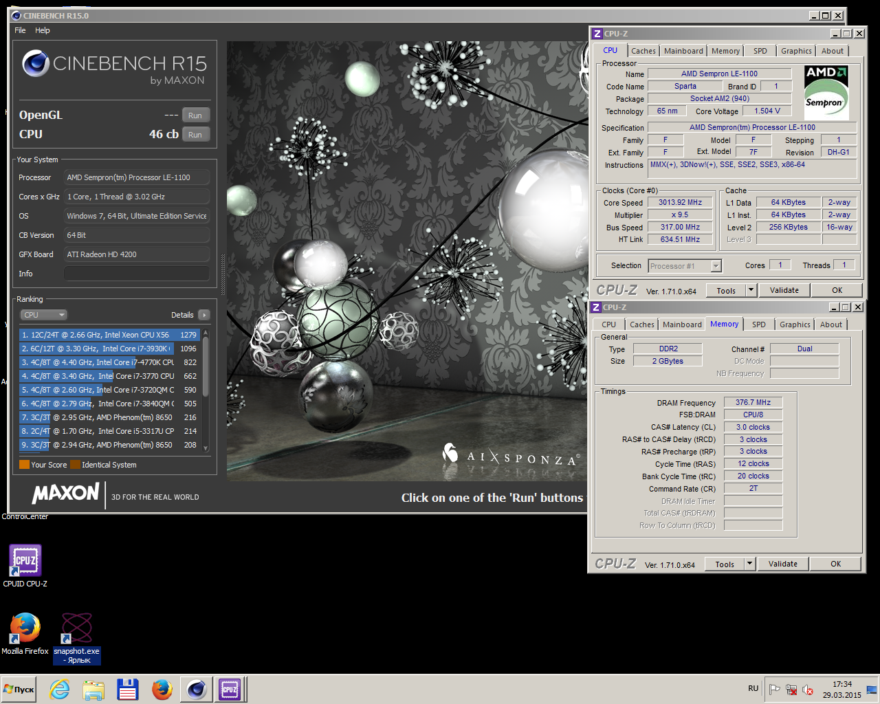This screenshot has height=704, width=880.
Task: Click the floppy disk save icon in taskbar
Action: pyautogui.click(x=128, y=690)
